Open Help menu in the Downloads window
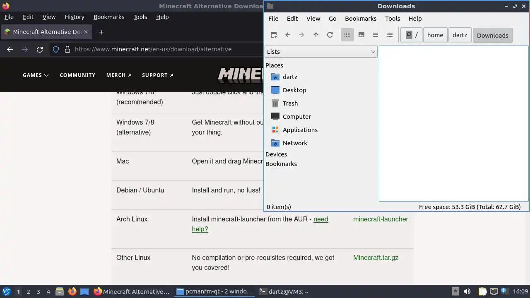Viewport: 530px width, 298px height. tap(415, 19)
